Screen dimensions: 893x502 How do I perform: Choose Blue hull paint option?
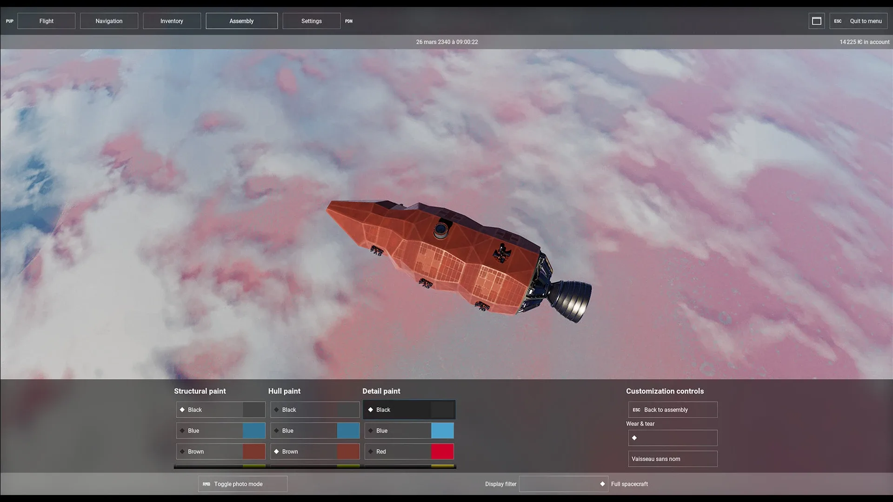pos(315,430)
